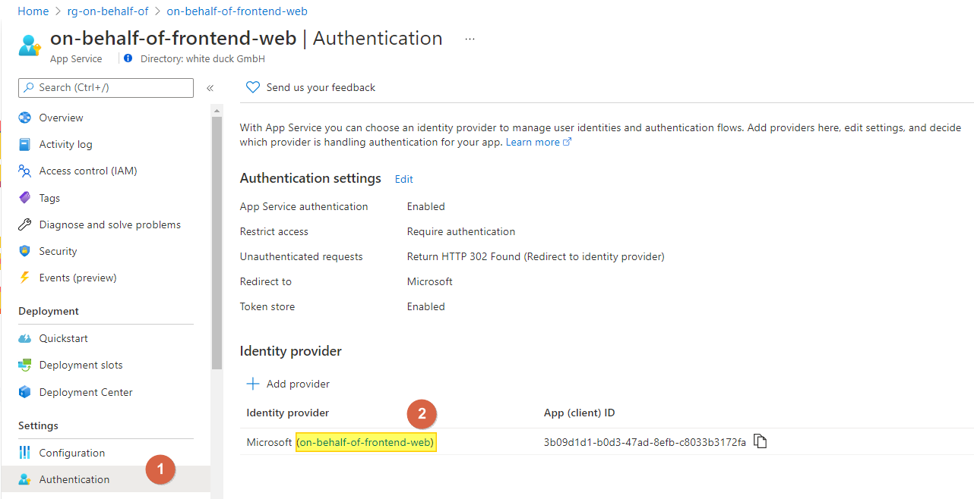The width and height of the screenshot is (974, 499).
Task: Click the Quickstart cloud icon
Action: click(25, 338)
